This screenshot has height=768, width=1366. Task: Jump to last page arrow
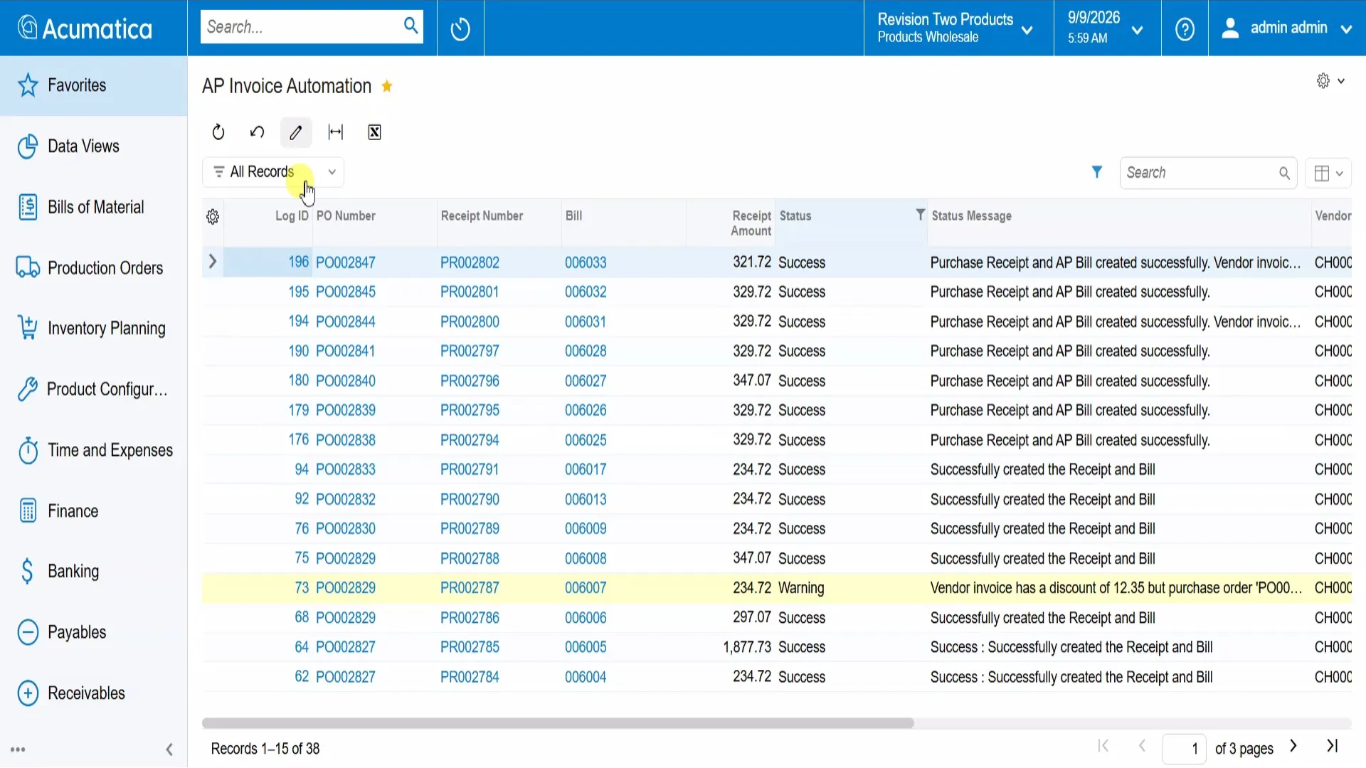point(1333,747)
